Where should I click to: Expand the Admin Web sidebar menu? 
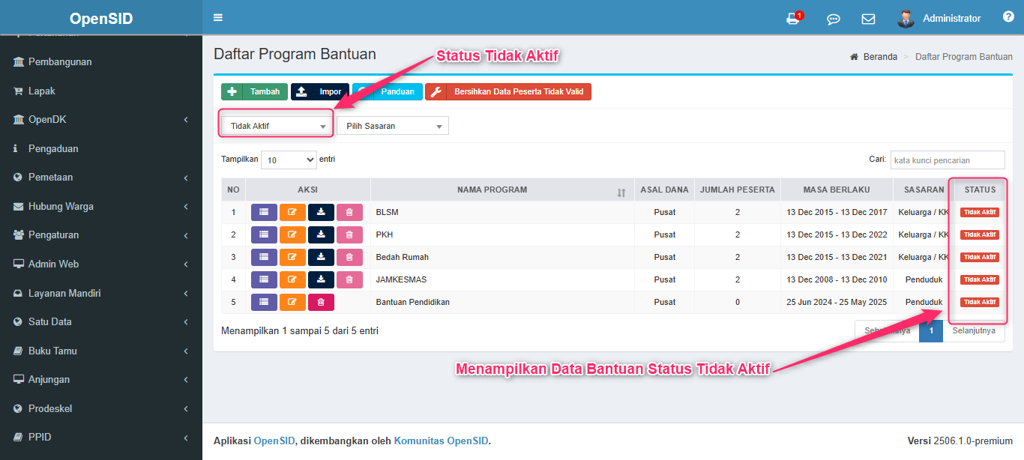pyautogui.click(x=101, y=264)
